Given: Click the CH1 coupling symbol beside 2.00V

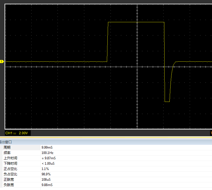Looking at the screenshot, I should tap(15, 133).
